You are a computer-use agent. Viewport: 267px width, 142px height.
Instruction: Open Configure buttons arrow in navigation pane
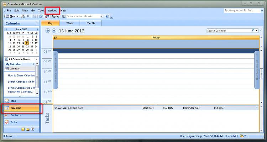click(x=37, y=129)
